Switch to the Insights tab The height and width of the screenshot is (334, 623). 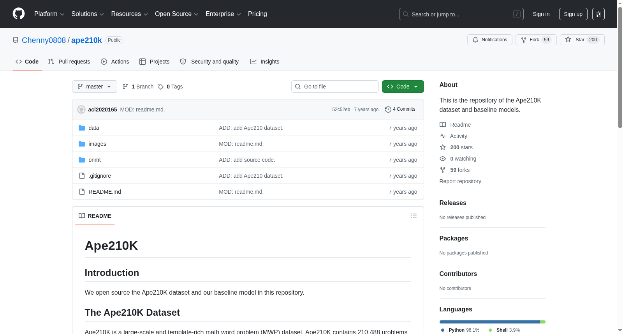[x=265, y=62]
